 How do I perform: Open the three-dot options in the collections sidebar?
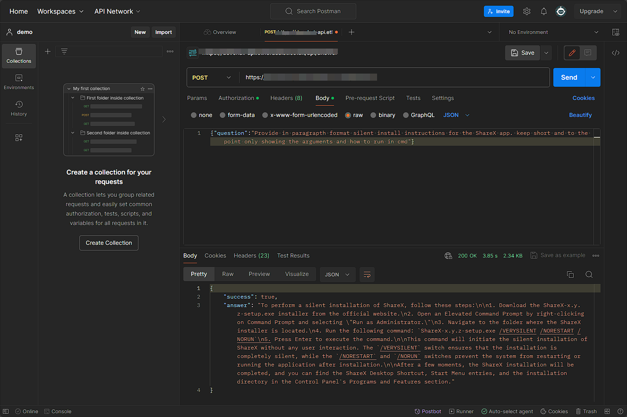(x=170, y=51)
